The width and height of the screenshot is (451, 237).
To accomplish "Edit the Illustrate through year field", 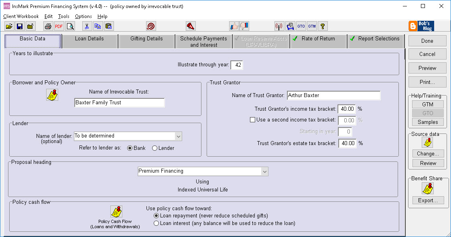I will 236,65.
